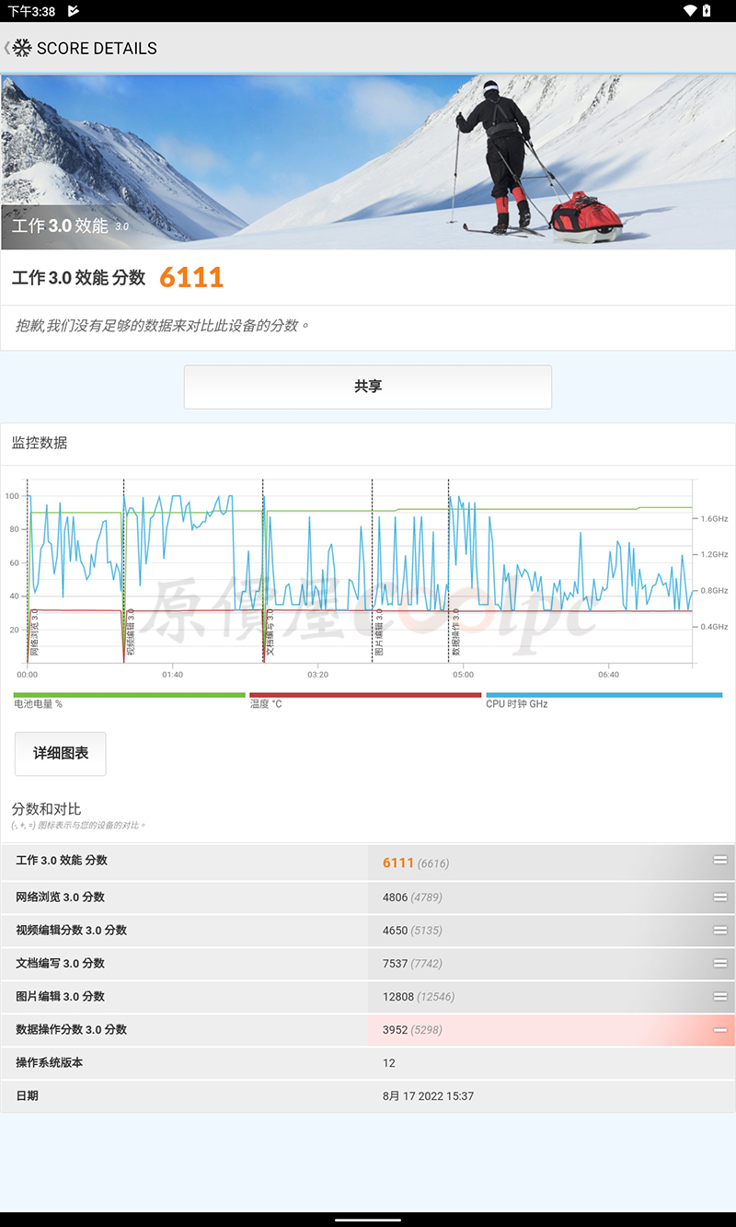The width and height of the screenshot is (736, 1227).
Task: Tap the equals icon in 图片编辑 3.0 row
Action: (720, 997)
